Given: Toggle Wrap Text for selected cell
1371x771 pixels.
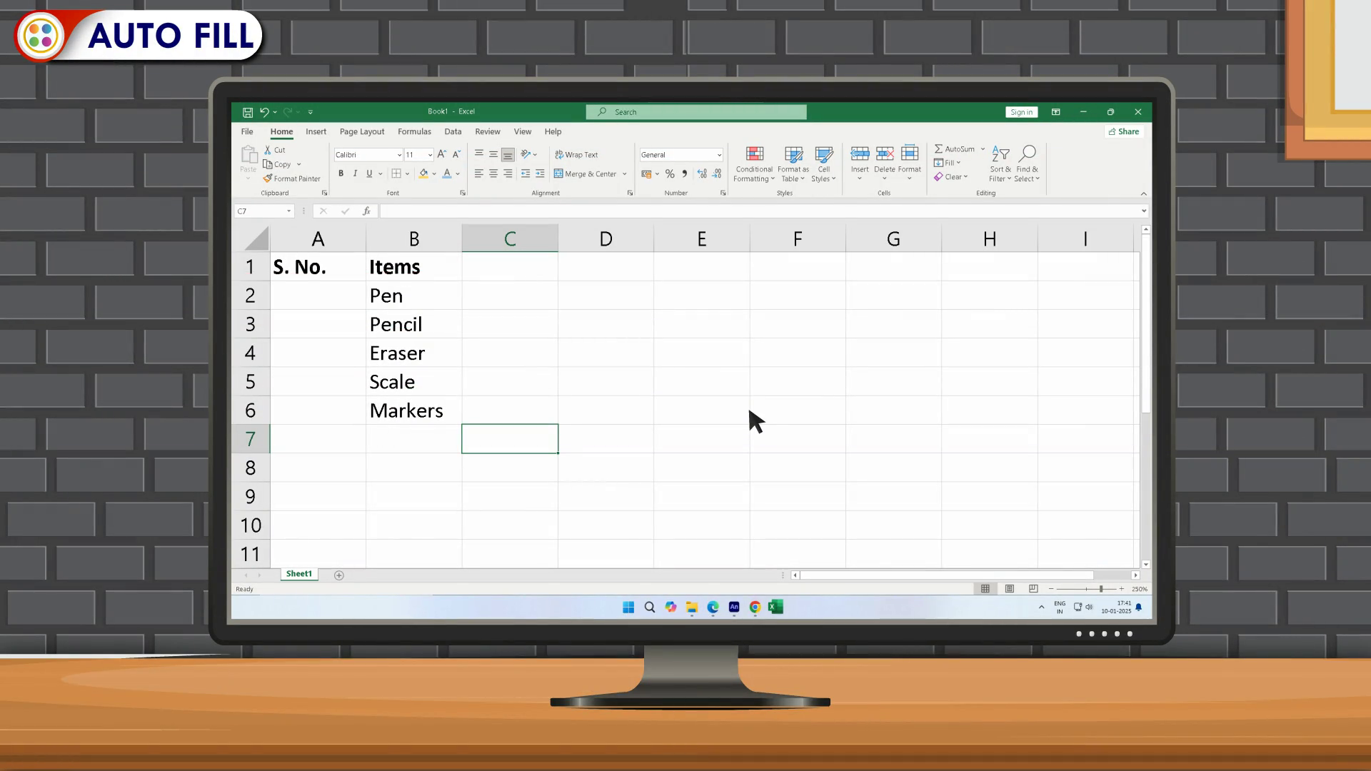Looking at the screenshot, I should click(x=576, y=154).
